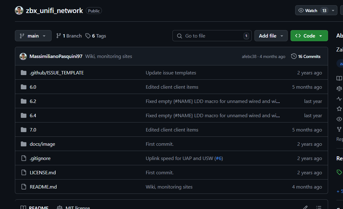Click file icon beside .gitignore
The image size is (343, 209).
point(24,158)
